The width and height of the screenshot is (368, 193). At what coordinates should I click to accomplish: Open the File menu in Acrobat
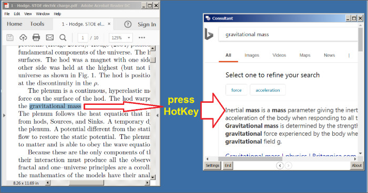tap(7, 14)
